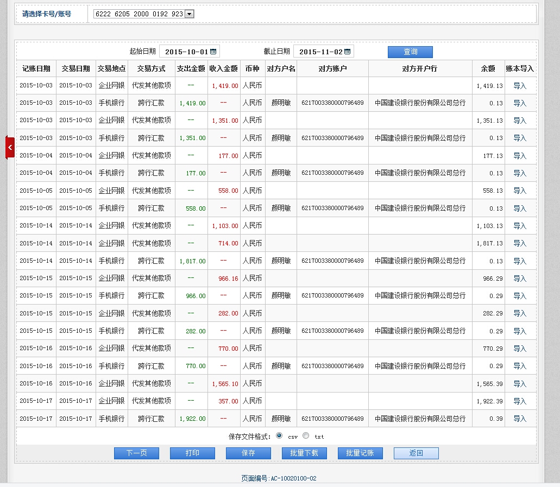Open the card number dropdown arrow

189,14
